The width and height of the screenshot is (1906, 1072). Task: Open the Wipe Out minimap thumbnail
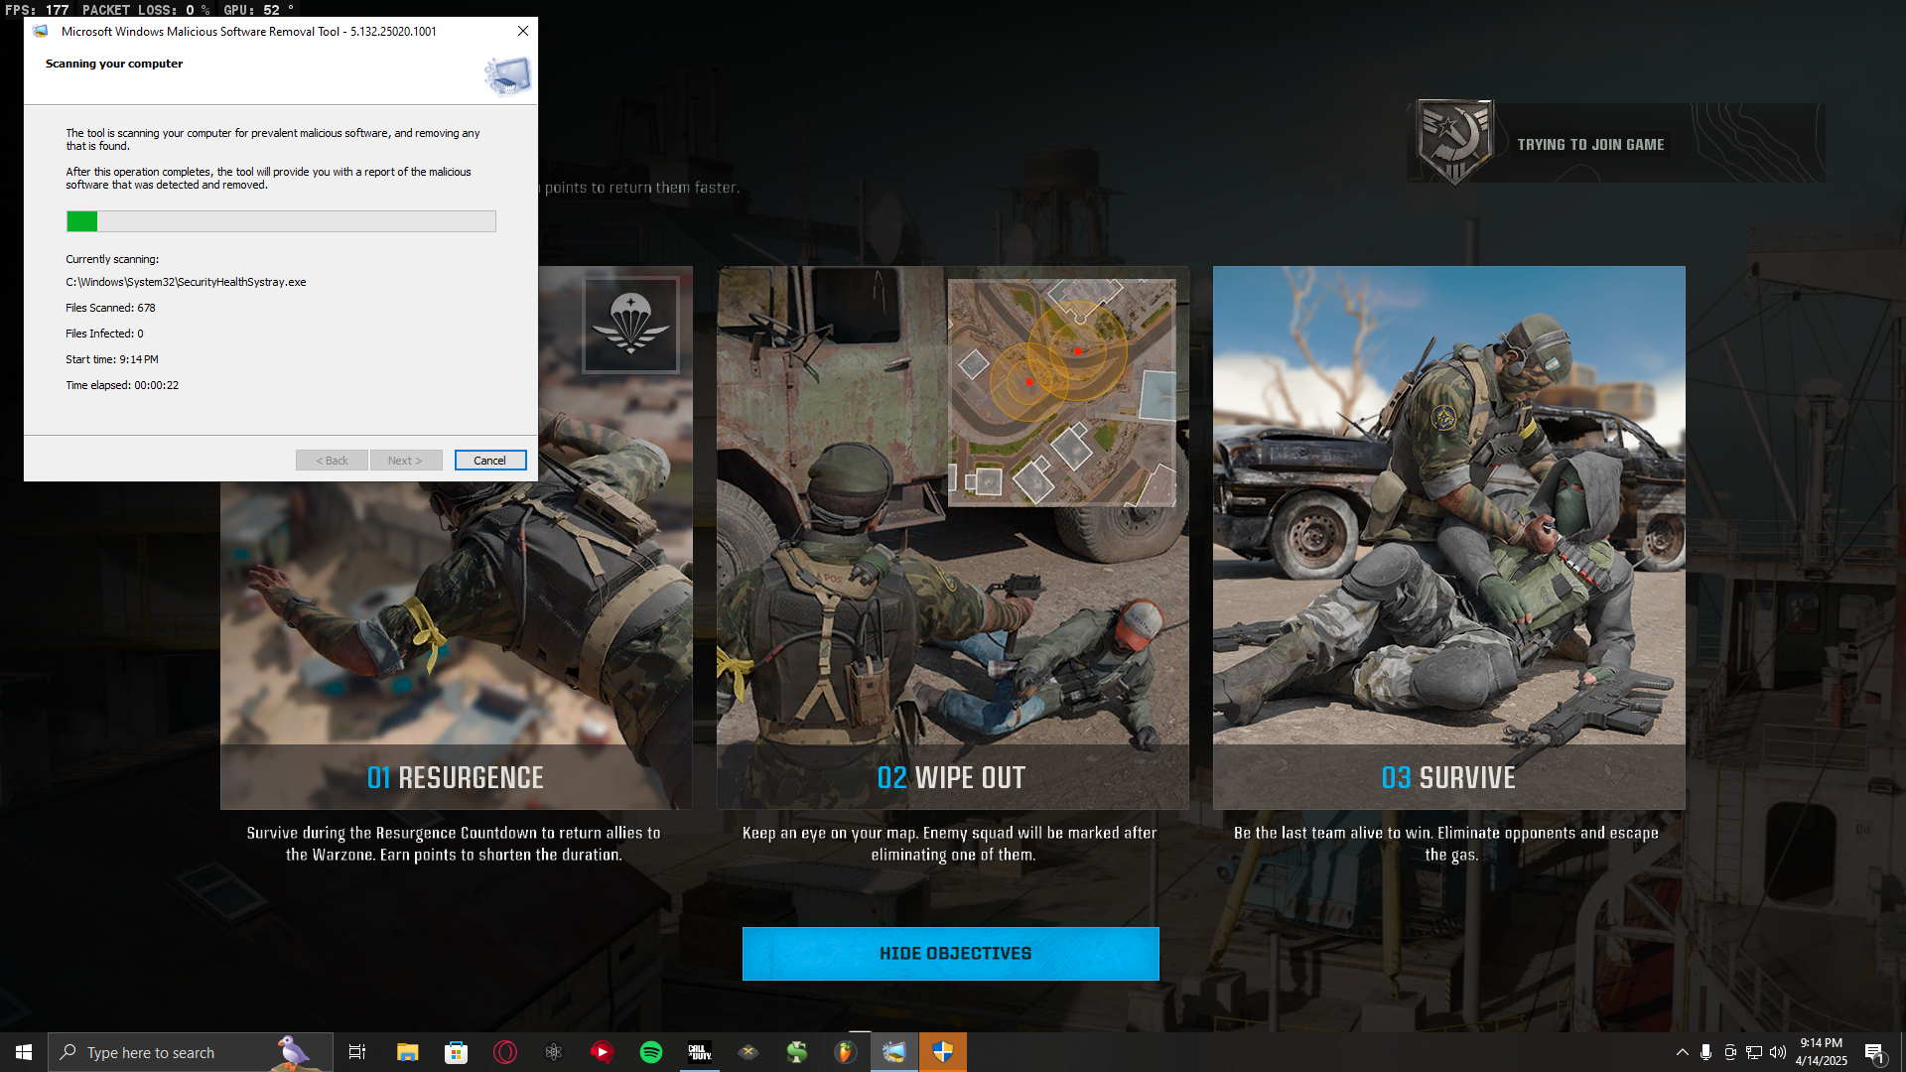point(1061,392)
